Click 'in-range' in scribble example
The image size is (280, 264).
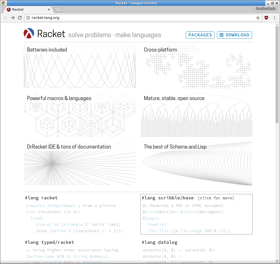tap(192, 231)
